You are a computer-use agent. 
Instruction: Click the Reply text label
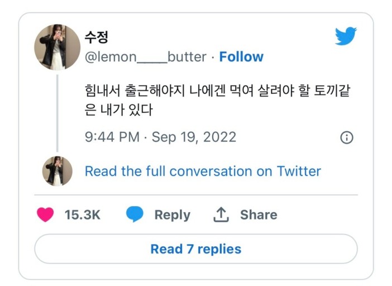point(172,215)
